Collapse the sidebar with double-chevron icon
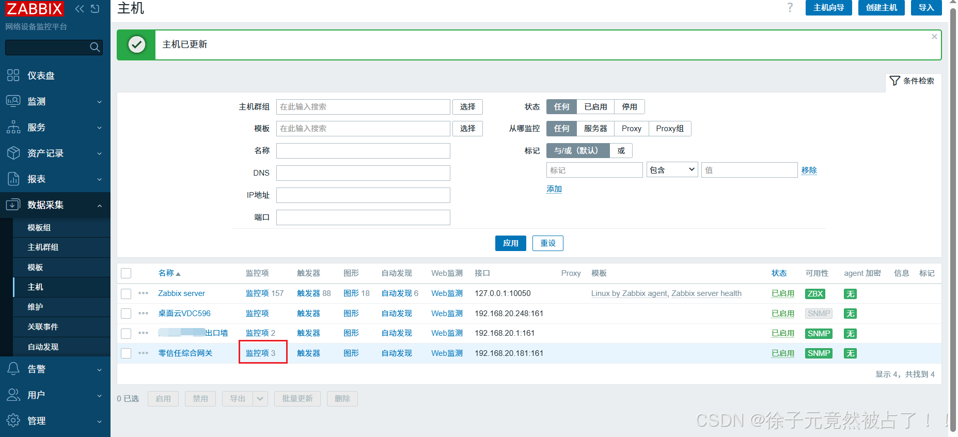Viewport: 958px width, 437px height. point(80,9)
